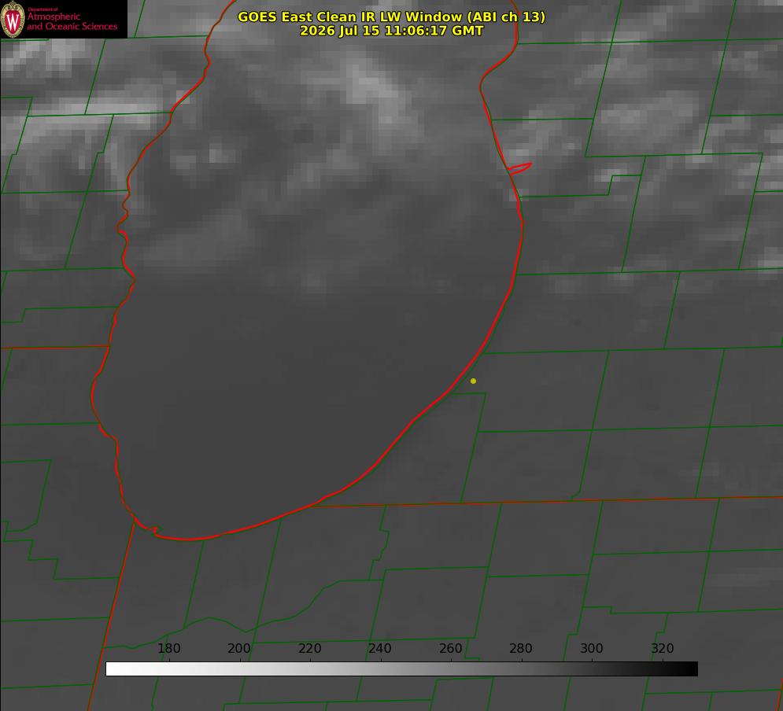Click the 260 tick on colorbar

click(x=451, y=648)
